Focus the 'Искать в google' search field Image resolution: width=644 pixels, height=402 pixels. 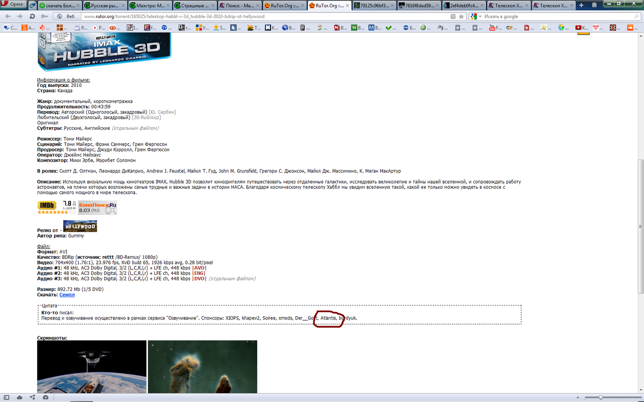point(558,16)
